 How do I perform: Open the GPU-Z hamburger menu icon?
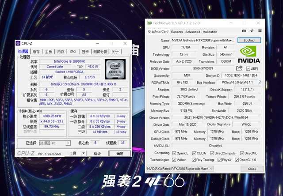pos(260,31)
